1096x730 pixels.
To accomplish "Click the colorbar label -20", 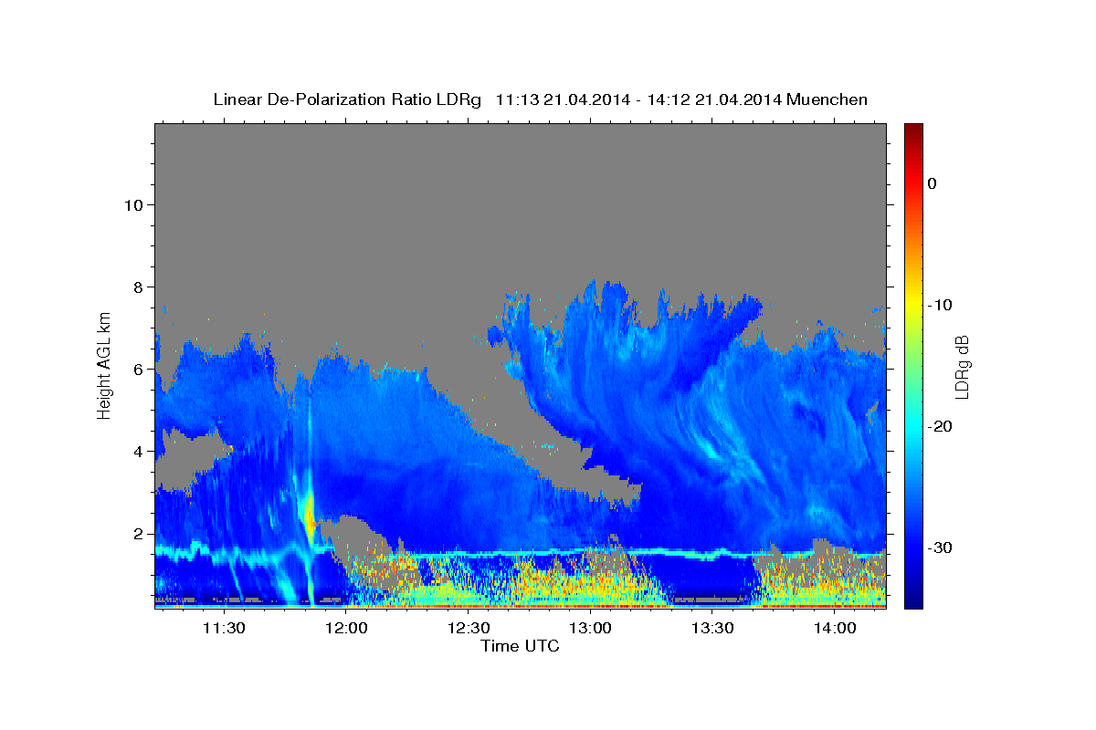I will point(940,426).
